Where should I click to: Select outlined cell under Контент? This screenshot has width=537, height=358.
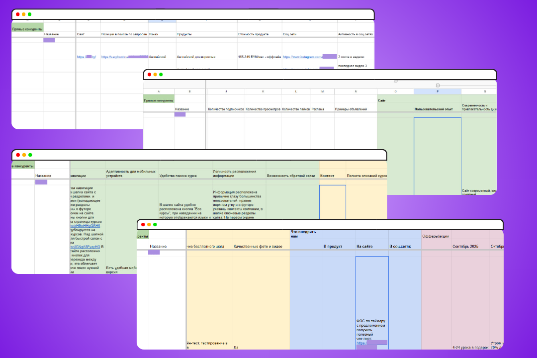[333, 202]
